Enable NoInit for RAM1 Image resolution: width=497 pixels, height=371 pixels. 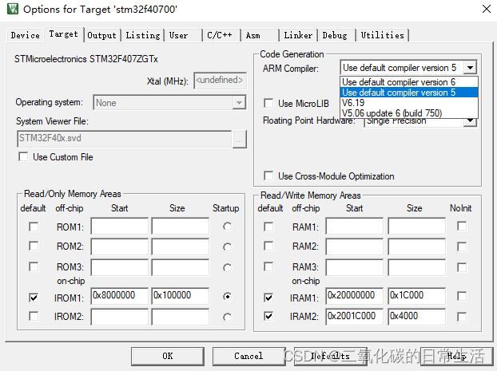point(462,226)
